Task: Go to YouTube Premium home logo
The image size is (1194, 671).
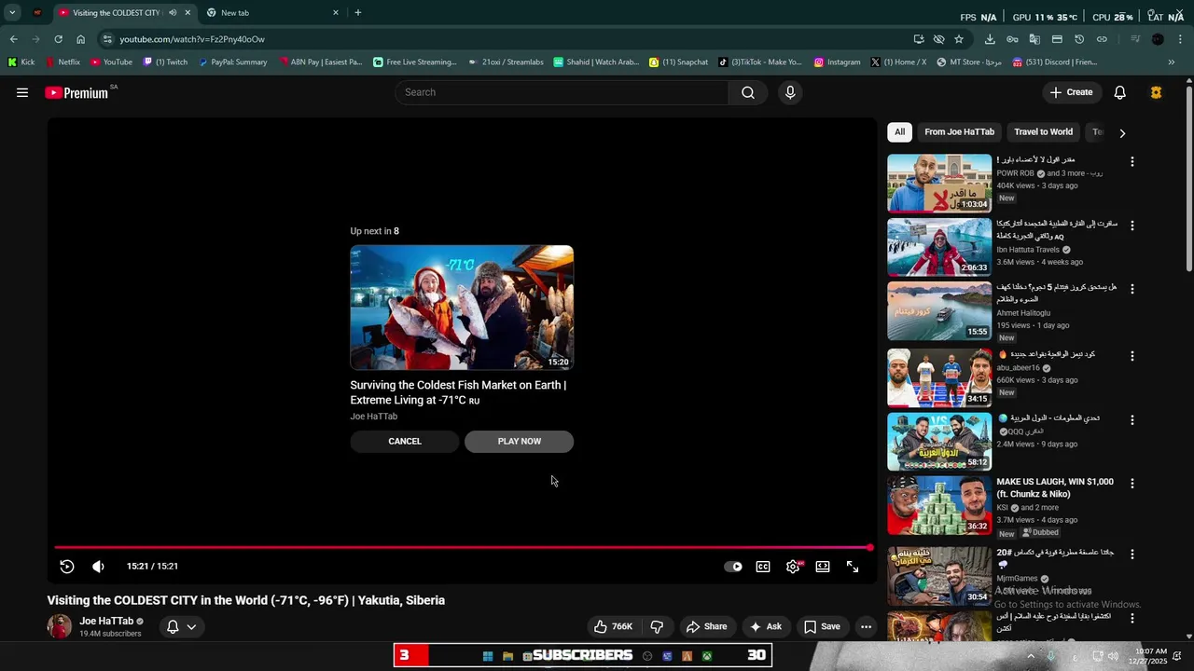Action: (x=76, y=92)
